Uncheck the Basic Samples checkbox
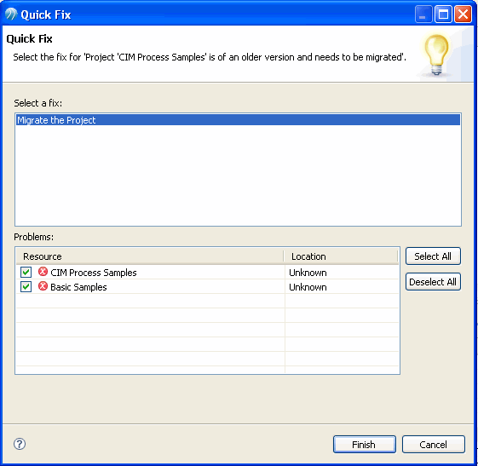The height and width of the screenshot is (466, 478). click(x=26, y=286)
